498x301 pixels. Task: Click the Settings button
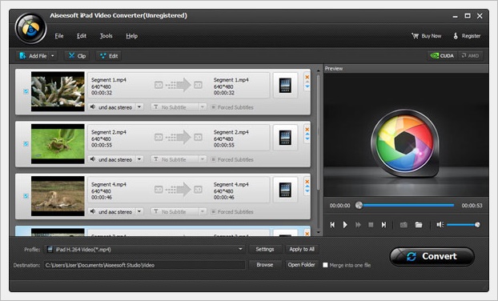click(265, 249)
